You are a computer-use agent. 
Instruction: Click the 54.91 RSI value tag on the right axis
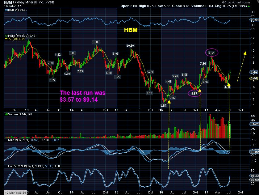255,20
